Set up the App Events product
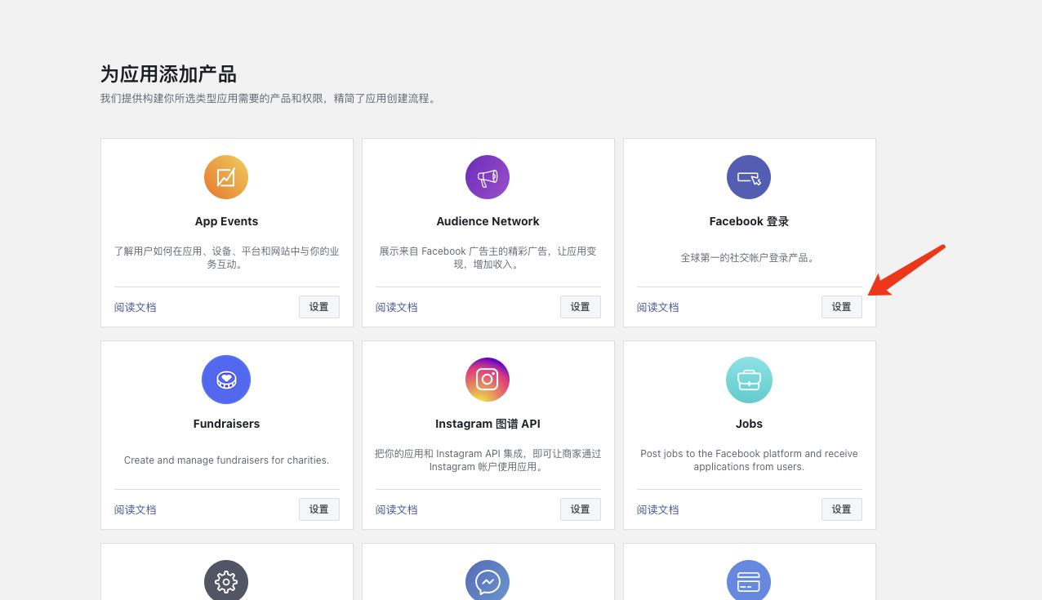The height and width of the screenshot is (600, 1042). [x=319, y=307]
